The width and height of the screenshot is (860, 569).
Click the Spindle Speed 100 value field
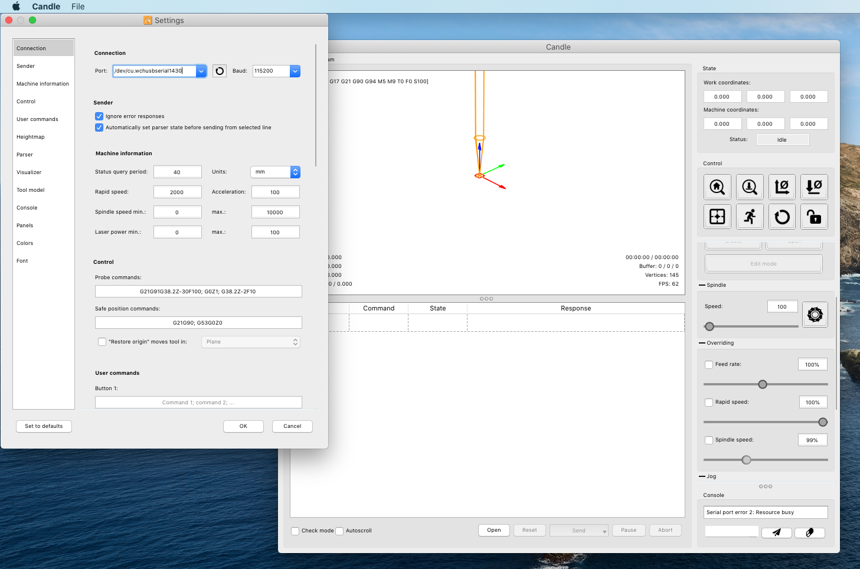[783, 306]
